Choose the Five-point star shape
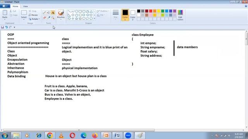This screenshot has width=248, height=139. (76, 19)
